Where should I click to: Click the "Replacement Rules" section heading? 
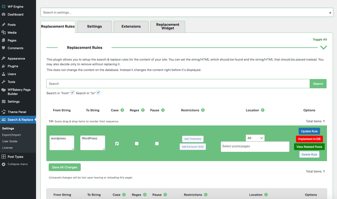coord(85,48)
